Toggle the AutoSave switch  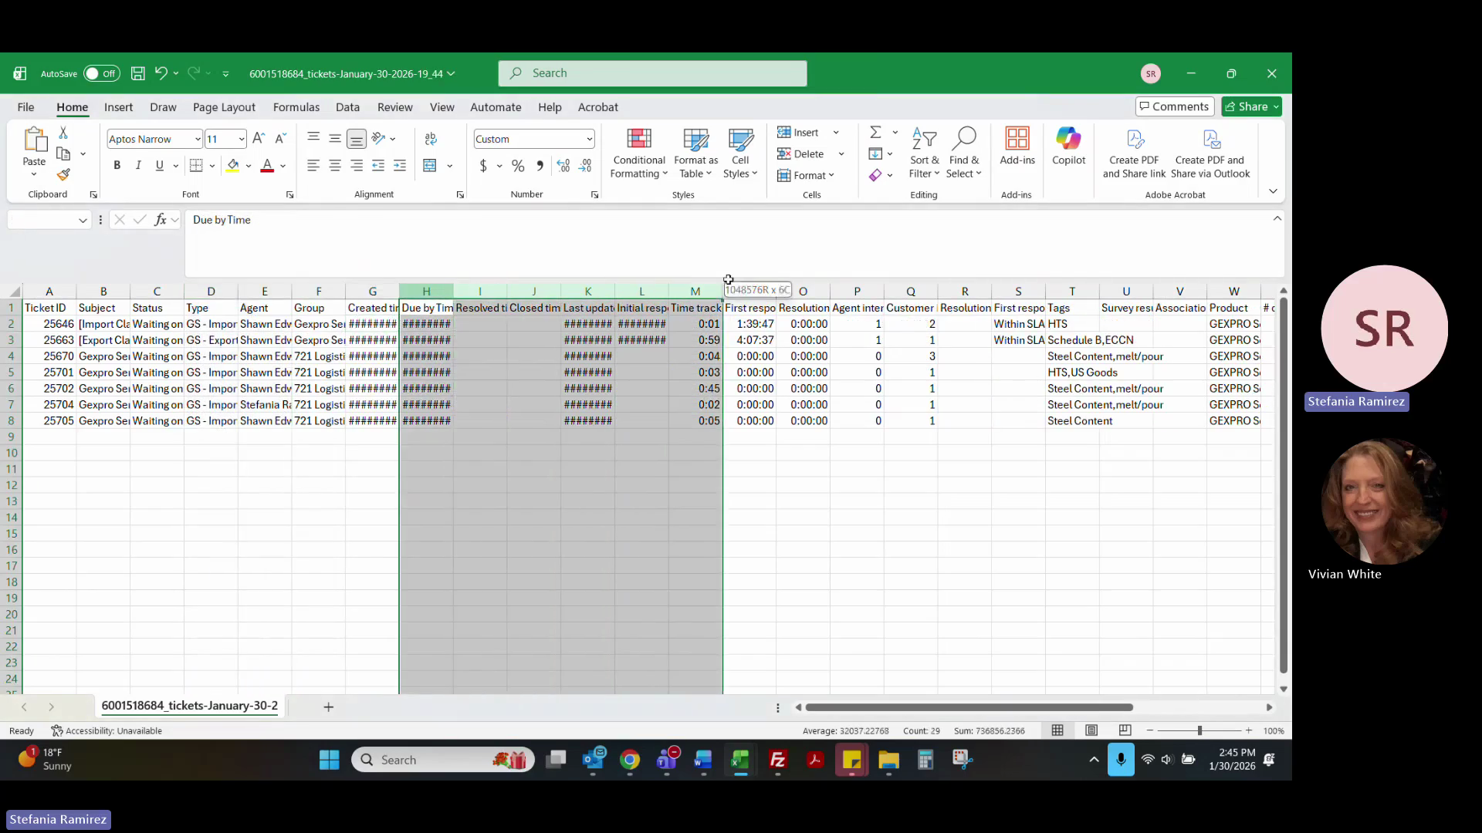101,73
